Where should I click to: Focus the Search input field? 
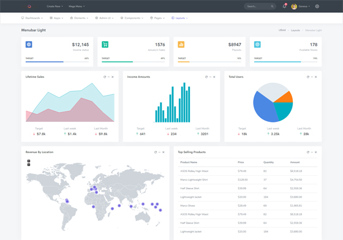click(x=258, y=6)
